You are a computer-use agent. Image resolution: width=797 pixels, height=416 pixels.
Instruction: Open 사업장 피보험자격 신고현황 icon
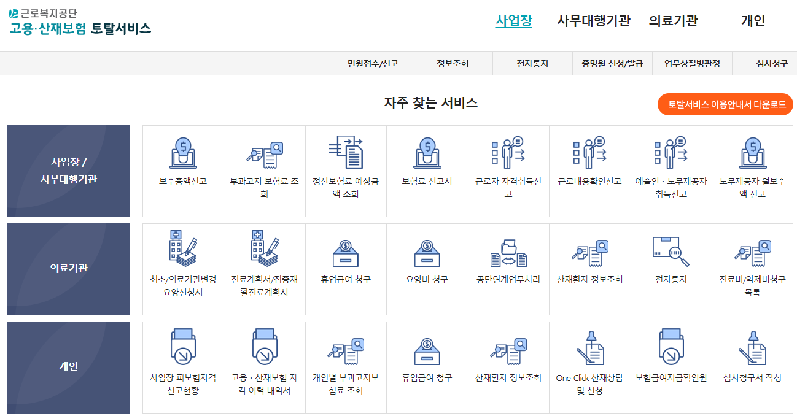(x=183, y=347)
